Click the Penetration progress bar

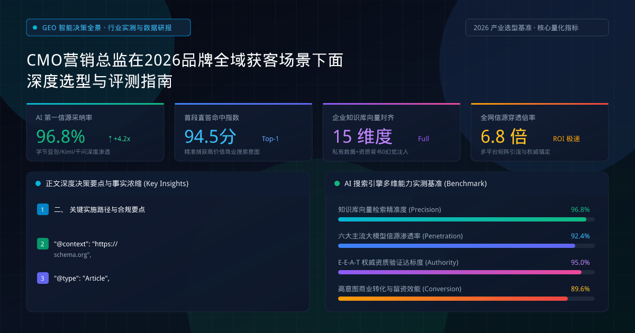(466, 246)
